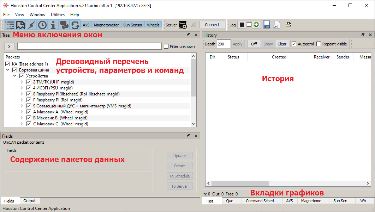Enable the Filter unknown checkbox

coord(166,46)
